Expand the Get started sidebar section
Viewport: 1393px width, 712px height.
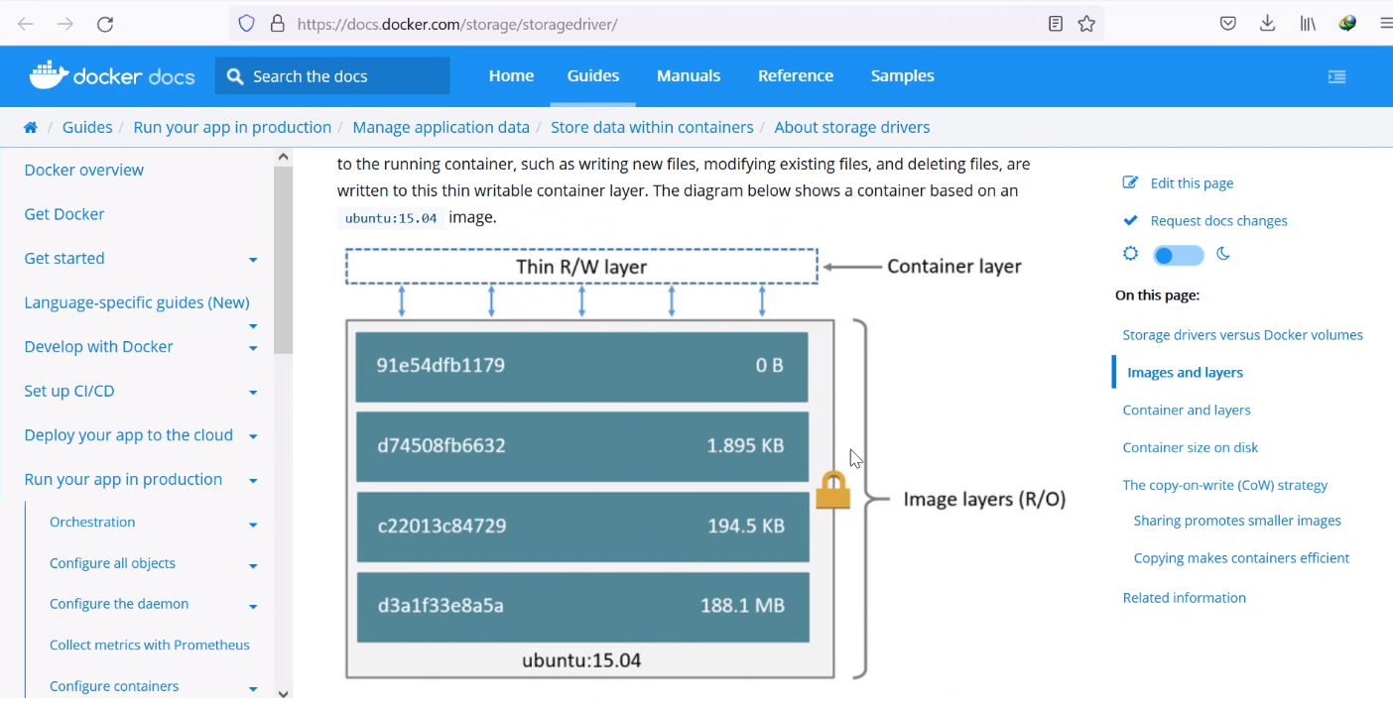tap(253, 260)
